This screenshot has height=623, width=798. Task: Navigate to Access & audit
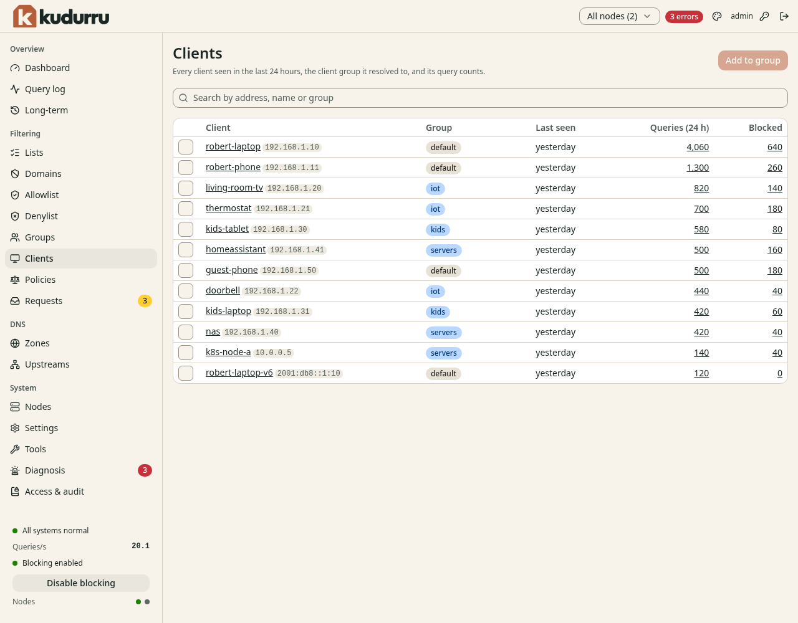pos(81,492)
